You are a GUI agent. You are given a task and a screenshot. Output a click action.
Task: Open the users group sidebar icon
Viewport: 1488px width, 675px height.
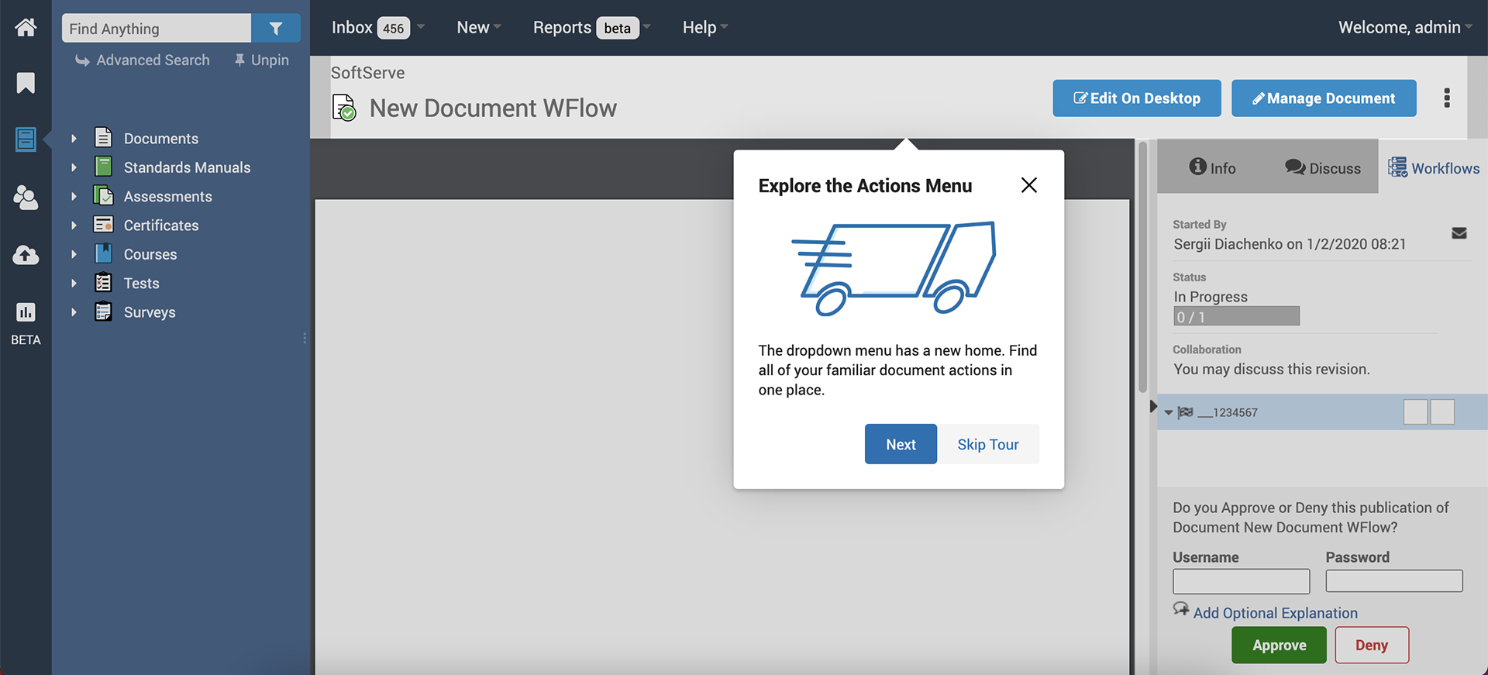pyautogui.click(x=26, y=198)
